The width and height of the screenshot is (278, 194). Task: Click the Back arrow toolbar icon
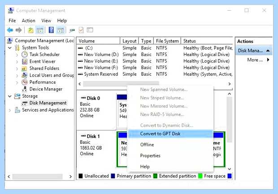(10, 30)
